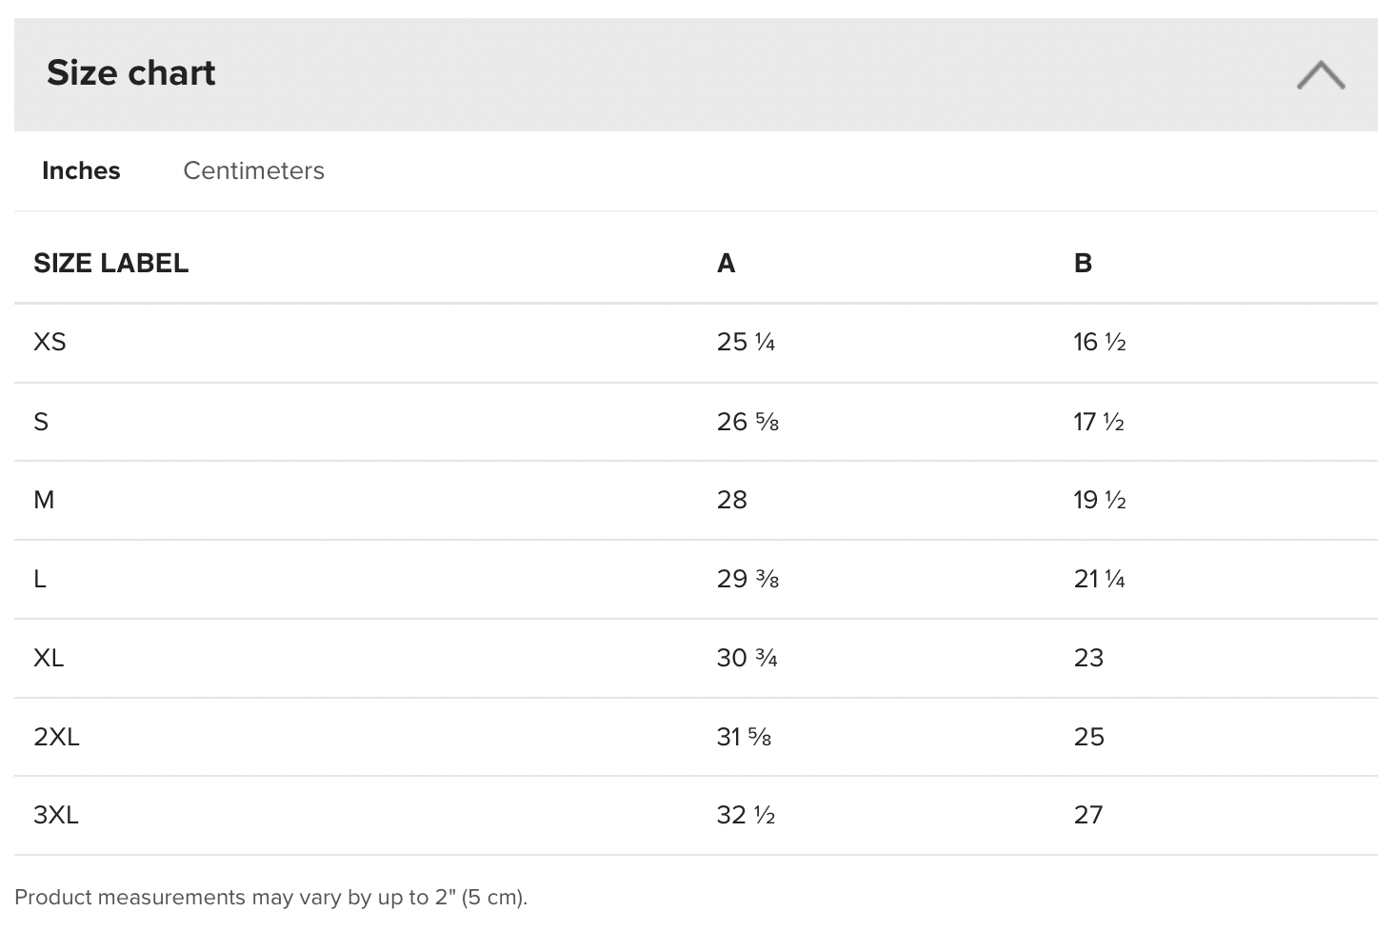Image resolution: width=1396 pixels, height=931 pixels.
Task: Click the L size row label
Action: tap(40, 579)
